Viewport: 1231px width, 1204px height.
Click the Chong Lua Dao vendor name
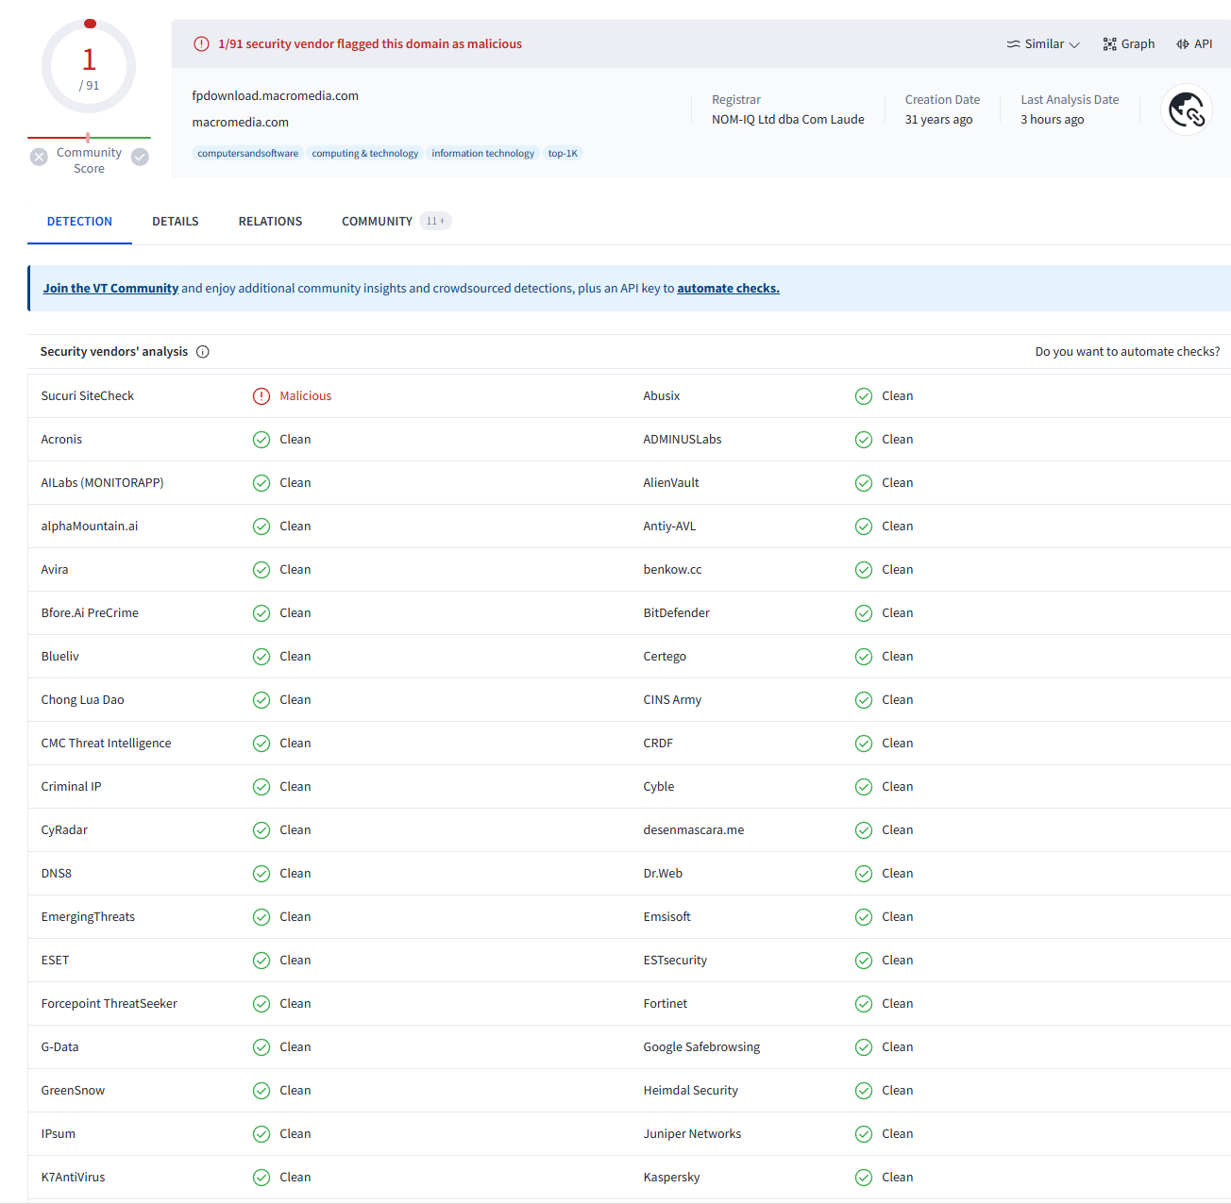pos(83,700)
